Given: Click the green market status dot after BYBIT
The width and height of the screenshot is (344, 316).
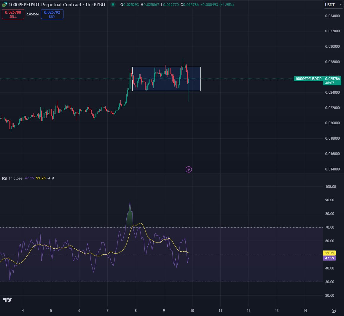Looking at the screenshot, I should (112, 5).
